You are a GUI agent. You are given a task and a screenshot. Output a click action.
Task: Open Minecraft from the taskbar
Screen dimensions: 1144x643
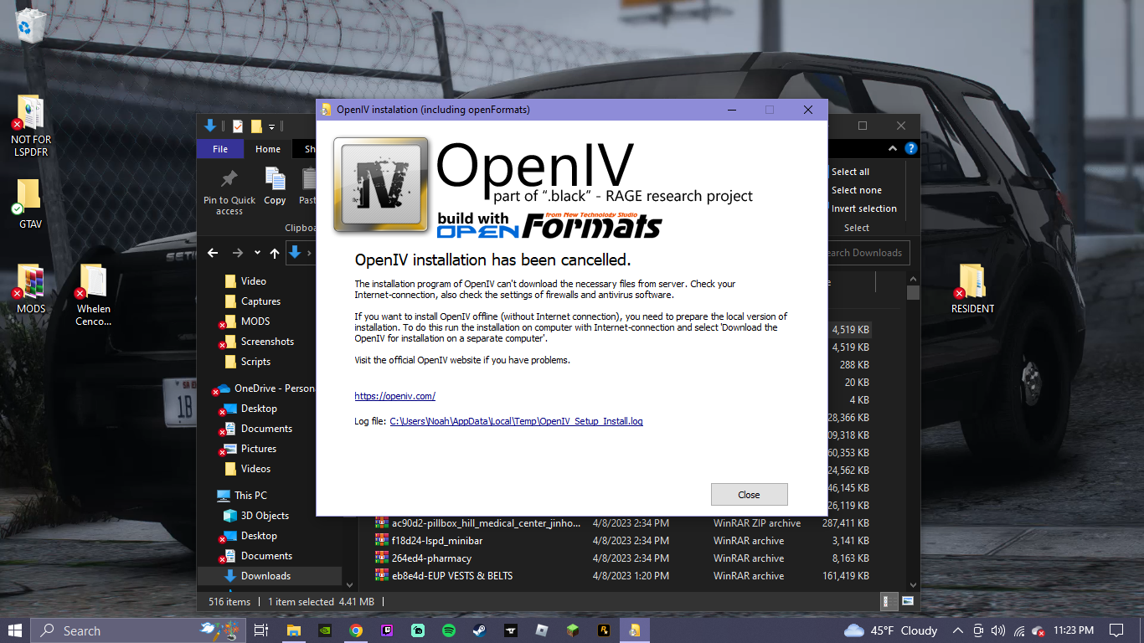(573, 630)
